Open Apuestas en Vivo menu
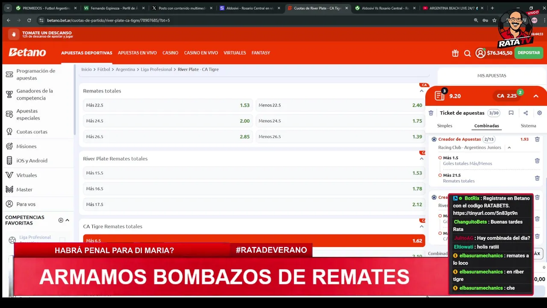Image resolution: width=547 pixels, height=308 pixels. (137, 53)
